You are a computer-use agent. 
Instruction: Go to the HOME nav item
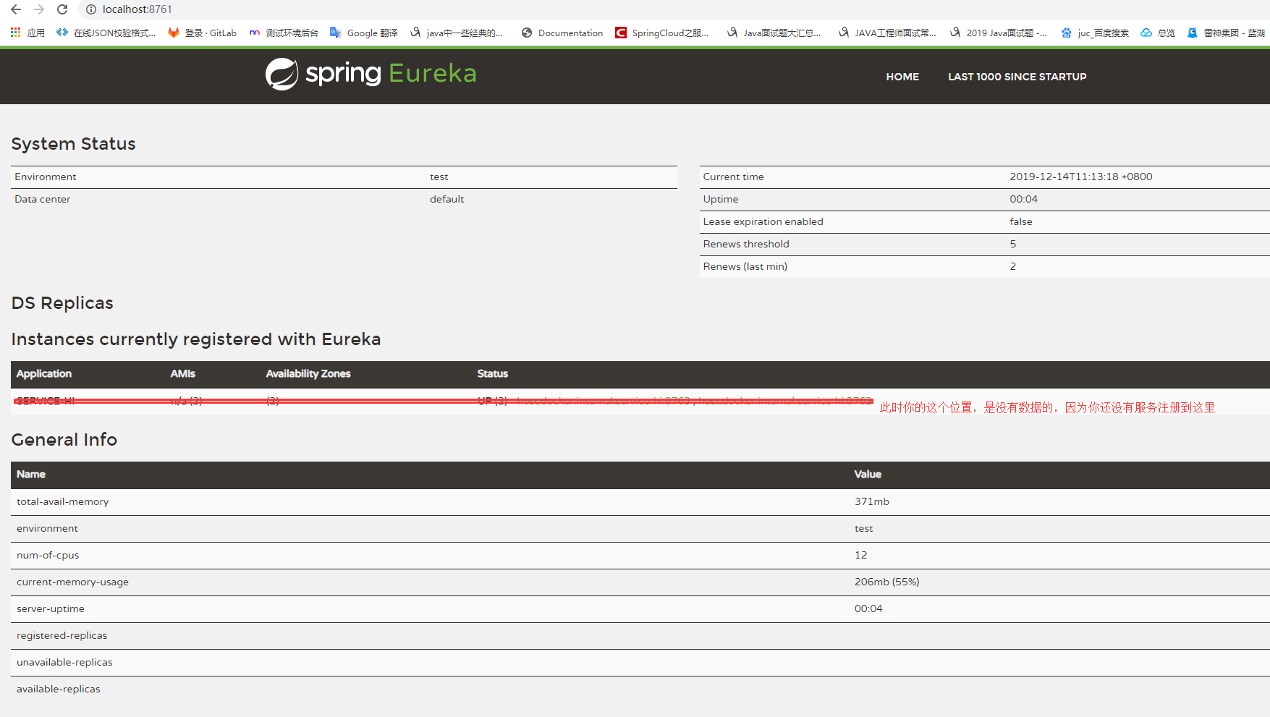pyautogui.click(x=902, y=77)
